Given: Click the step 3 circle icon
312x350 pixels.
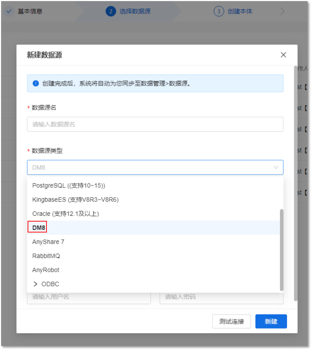Looking at the screenshot, I should tap(219, 11).
